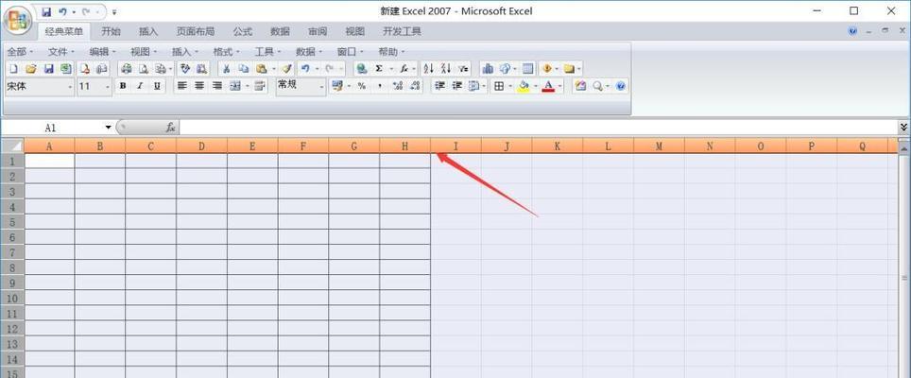This screenshot has width=911, height=378.
Task: Click the yellow Fill Color bucket
Action: (524, 86)
